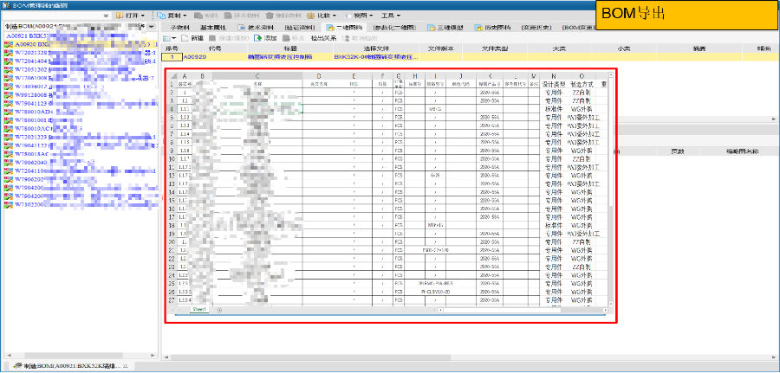Click the add sheet plus icon

(219, 309)
